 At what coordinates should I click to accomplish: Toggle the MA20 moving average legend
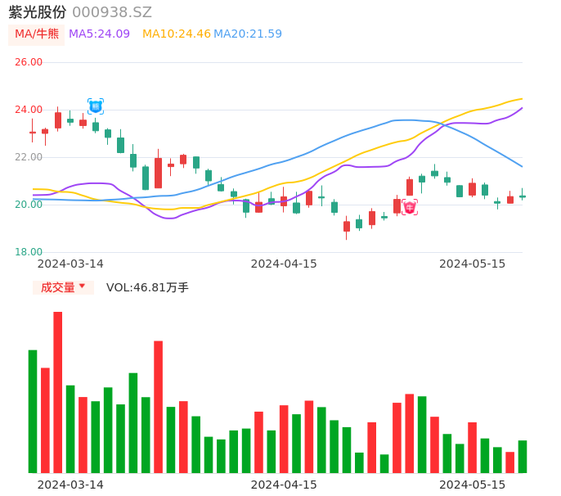coord(248,34)
